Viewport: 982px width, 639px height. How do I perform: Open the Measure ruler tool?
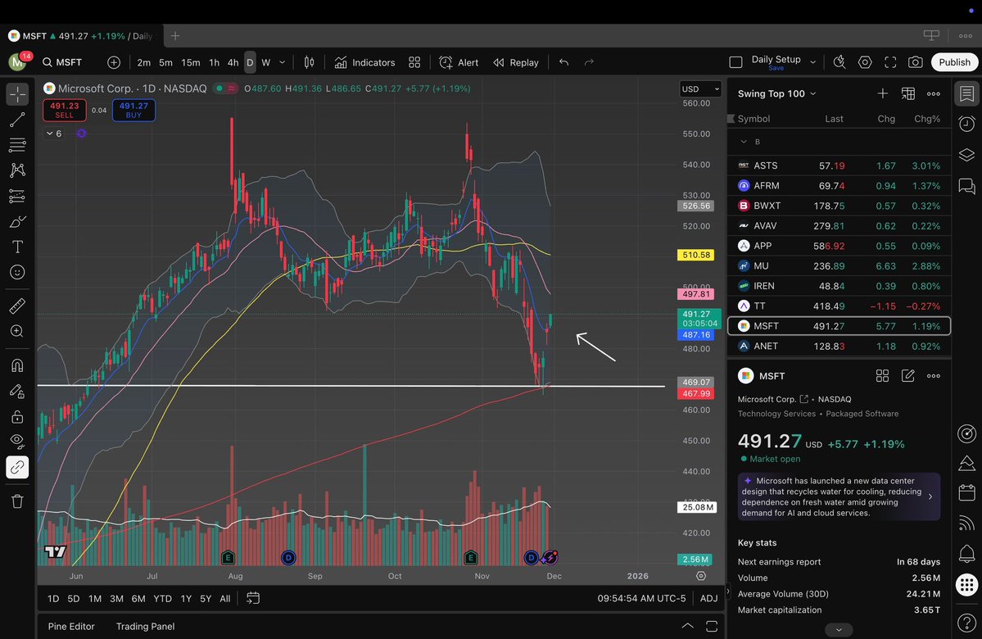17,306
